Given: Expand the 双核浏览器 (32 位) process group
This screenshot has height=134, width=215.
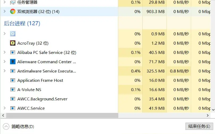Looking at the screenshot, I should point(4,11).
